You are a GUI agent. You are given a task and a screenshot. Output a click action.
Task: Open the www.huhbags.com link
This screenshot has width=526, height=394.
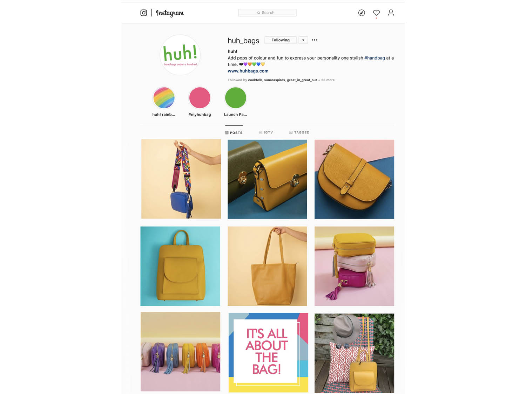coord(248,71)
